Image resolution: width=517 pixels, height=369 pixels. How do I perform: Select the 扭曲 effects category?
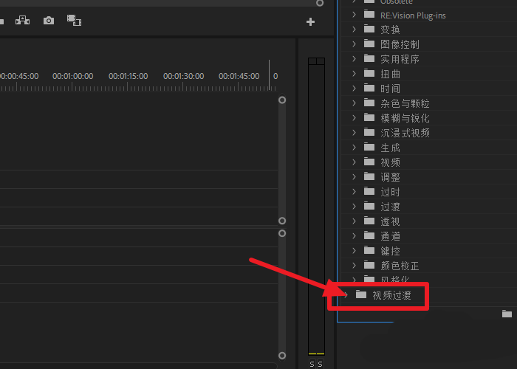(390, 74)
